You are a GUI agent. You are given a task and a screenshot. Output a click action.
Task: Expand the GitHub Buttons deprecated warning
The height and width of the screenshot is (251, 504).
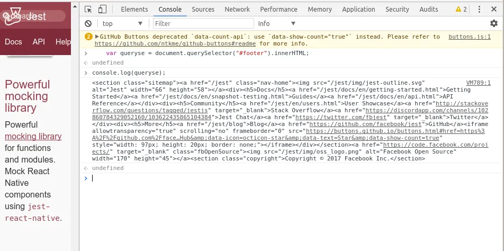(97, 37)
